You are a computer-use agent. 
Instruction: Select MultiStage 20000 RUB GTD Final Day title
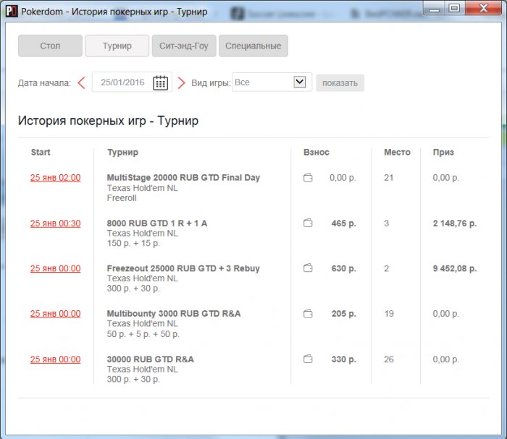click(x=183, y=177)
